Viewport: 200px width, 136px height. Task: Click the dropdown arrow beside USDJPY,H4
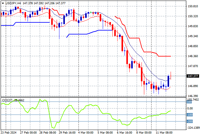point(3,3)
